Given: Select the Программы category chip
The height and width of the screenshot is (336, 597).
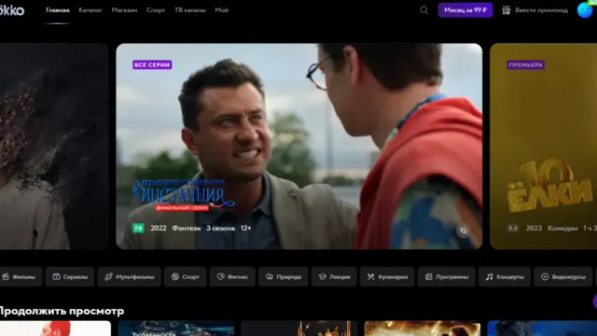Looking at the screenshot, I should coord(446,277).
